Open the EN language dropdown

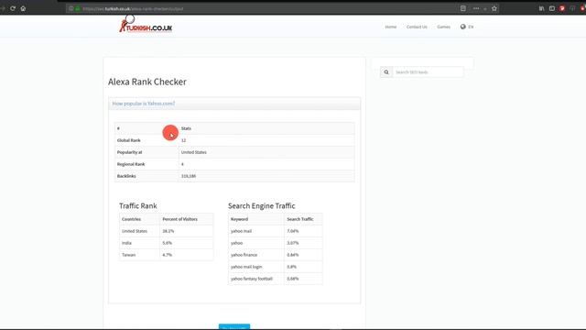(x=471, y=27)
